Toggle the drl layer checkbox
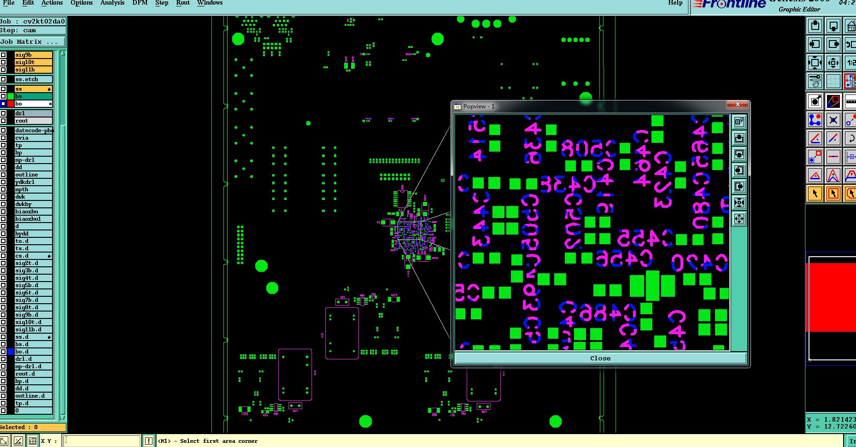The image size is (856, 447). click(x=3, y=113)
